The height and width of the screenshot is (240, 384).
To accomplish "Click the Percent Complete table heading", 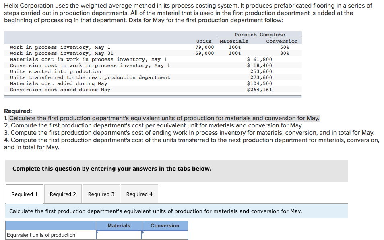I will click(x=260, y=35).
